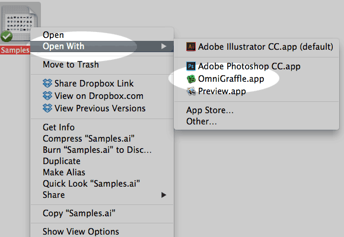The height and width of the screenshot is (237, 344).
Task: Open with Preview.app
Action: [x=256, y=91]
